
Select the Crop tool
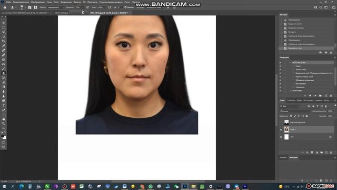click(4, 41)
